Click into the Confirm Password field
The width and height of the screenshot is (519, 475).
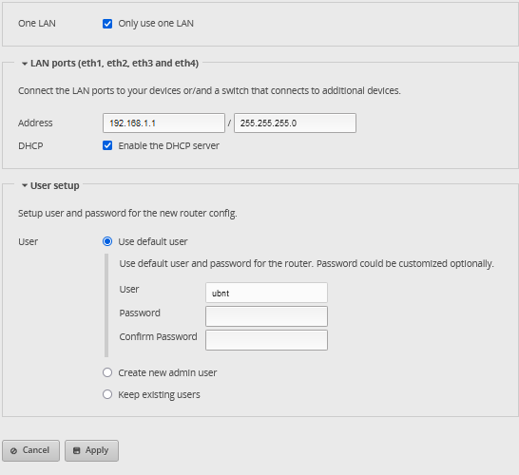pos(266,340)
